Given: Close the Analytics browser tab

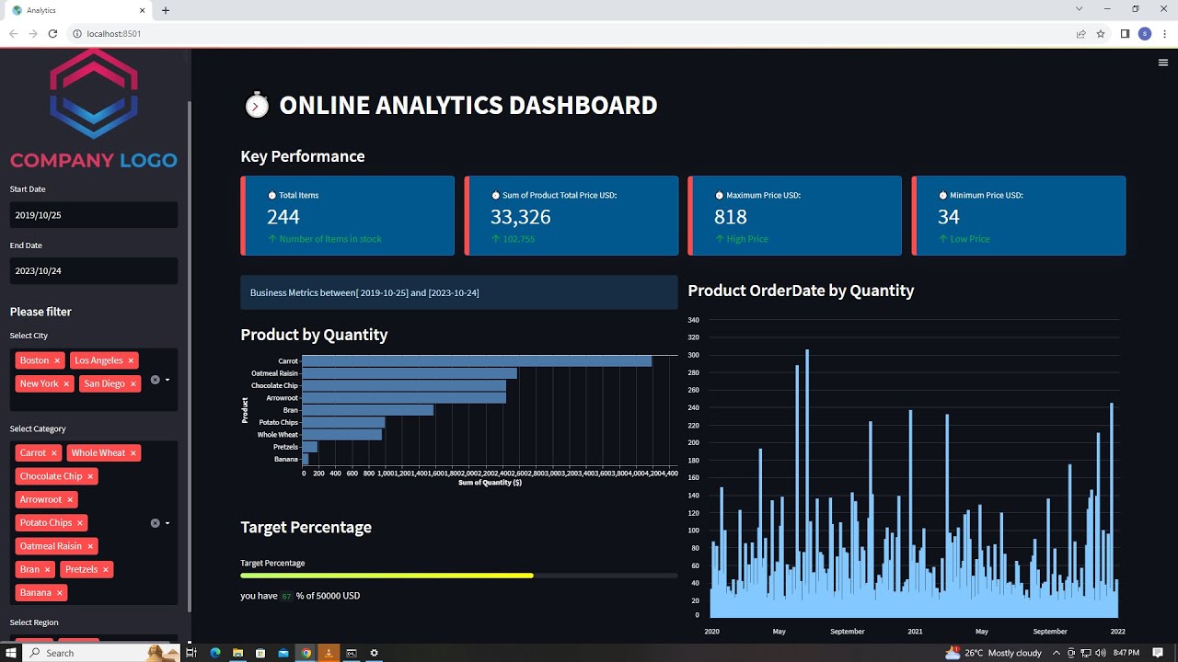Looking at the screenshot, I should [x=143, y=10].
